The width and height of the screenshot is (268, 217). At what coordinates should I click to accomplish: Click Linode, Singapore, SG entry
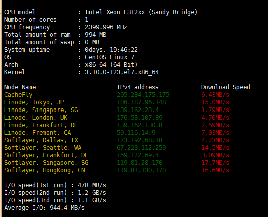41,110
